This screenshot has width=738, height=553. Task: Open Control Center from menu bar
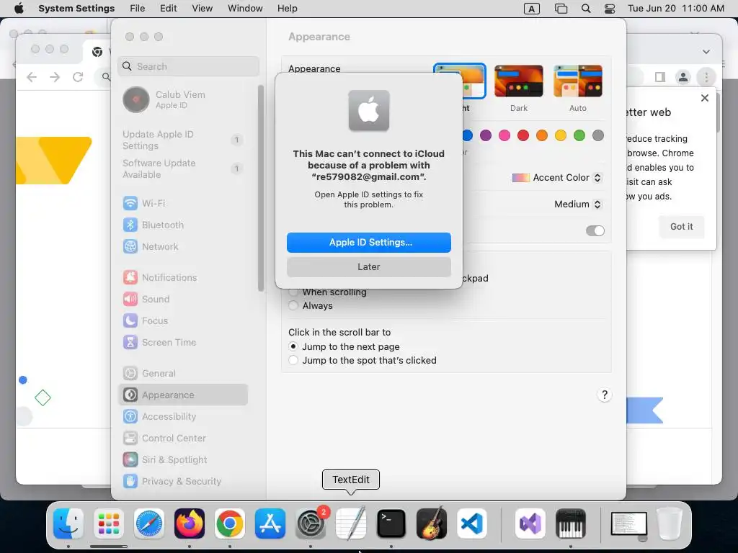coord(610,9)
